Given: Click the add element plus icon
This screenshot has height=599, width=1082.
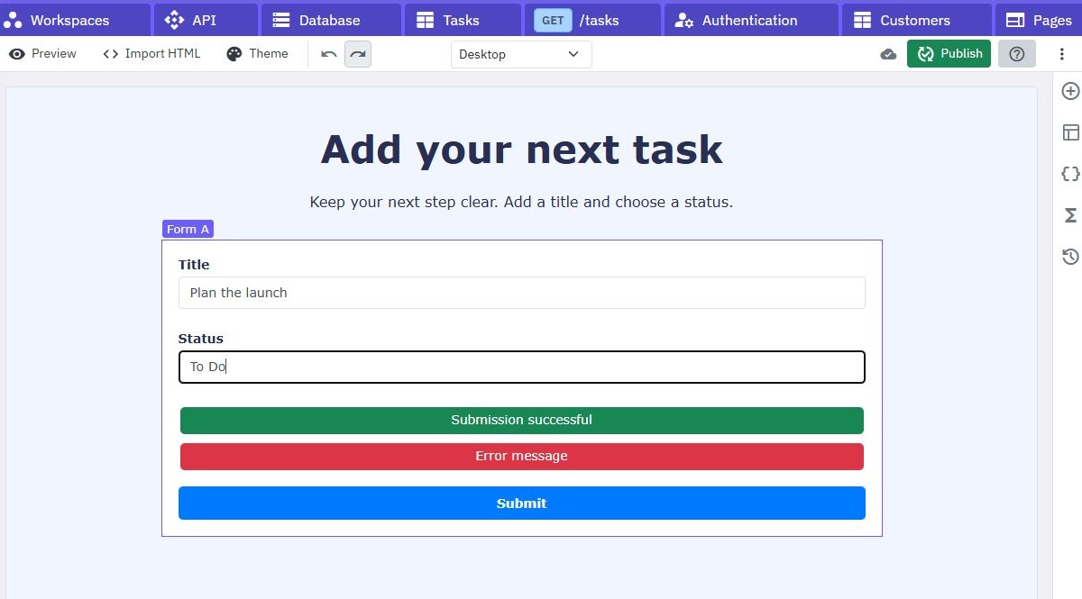Looking at the screenshot, I should 1070,91.
